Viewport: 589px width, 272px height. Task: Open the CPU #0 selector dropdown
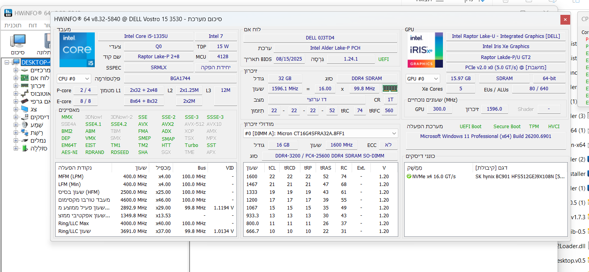[x=74, y=79]
